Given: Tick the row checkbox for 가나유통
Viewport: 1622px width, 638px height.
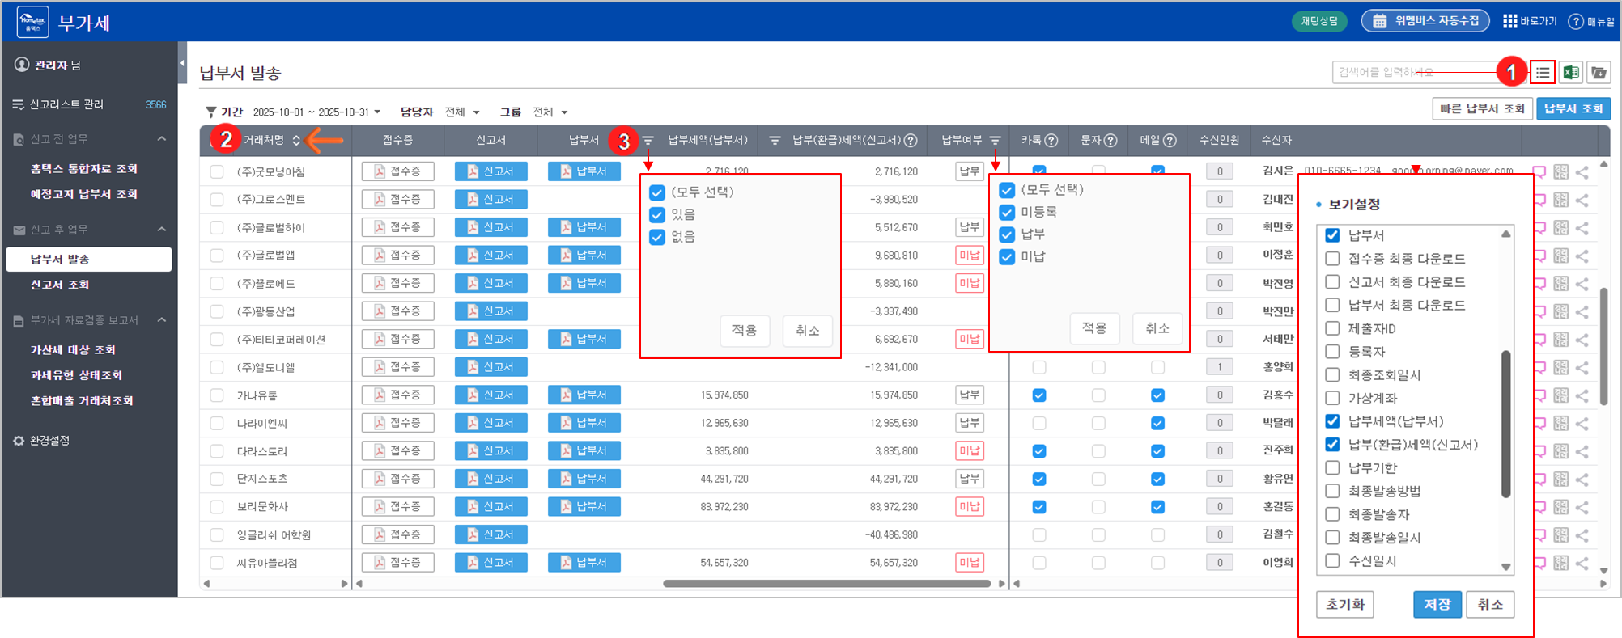Looking at the screenshot, I should [217, 395].
